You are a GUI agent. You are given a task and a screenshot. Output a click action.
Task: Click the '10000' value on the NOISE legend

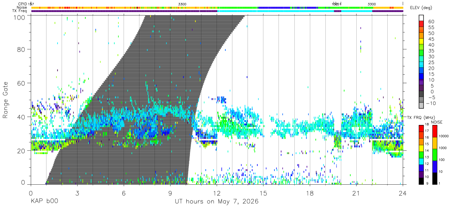[444, 136]
